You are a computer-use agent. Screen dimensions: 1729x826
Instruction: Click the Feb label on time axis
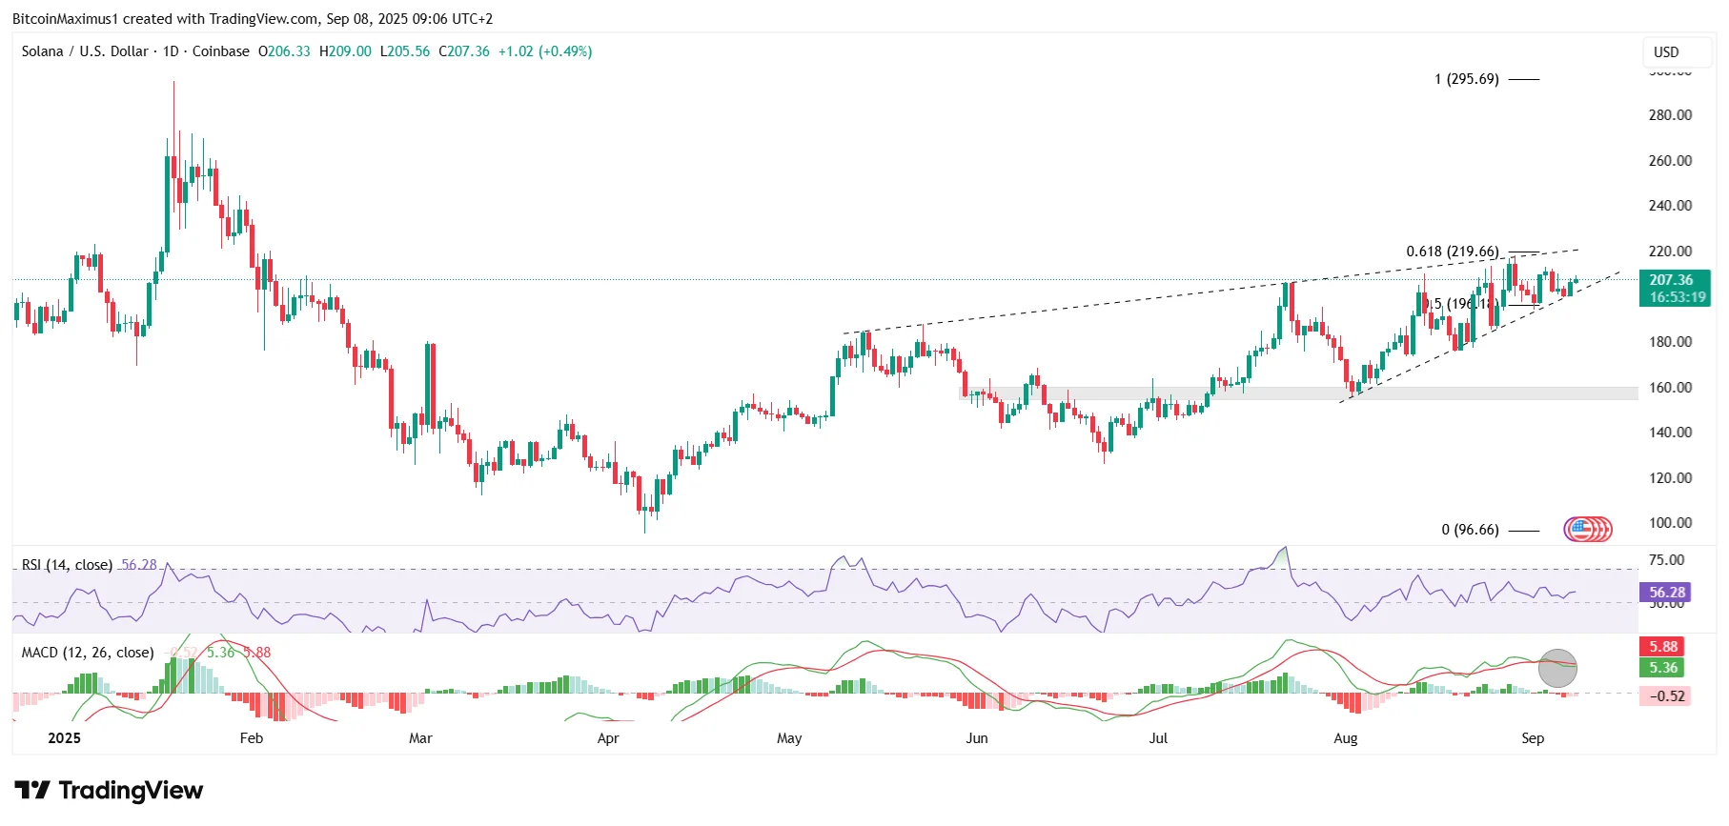pos(251,738)
